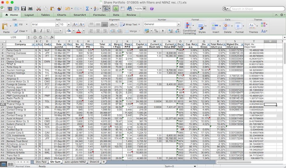The width and height of the screenshot is (286, 168).
Task: Click the large Paste ribbon button
Action: tap(6, 28)
